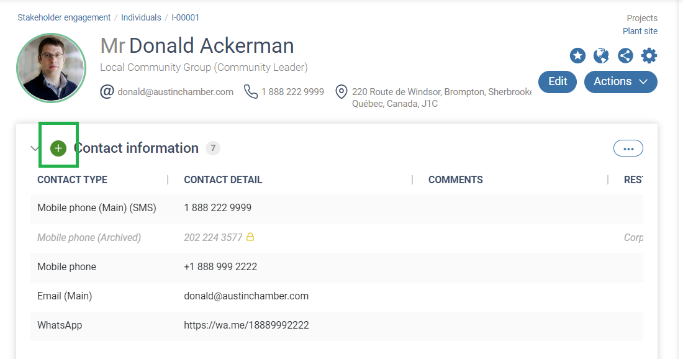Click the @ icon near the email address
The height and width of the screenshot is (359, 683).
(x=107, y=91)
